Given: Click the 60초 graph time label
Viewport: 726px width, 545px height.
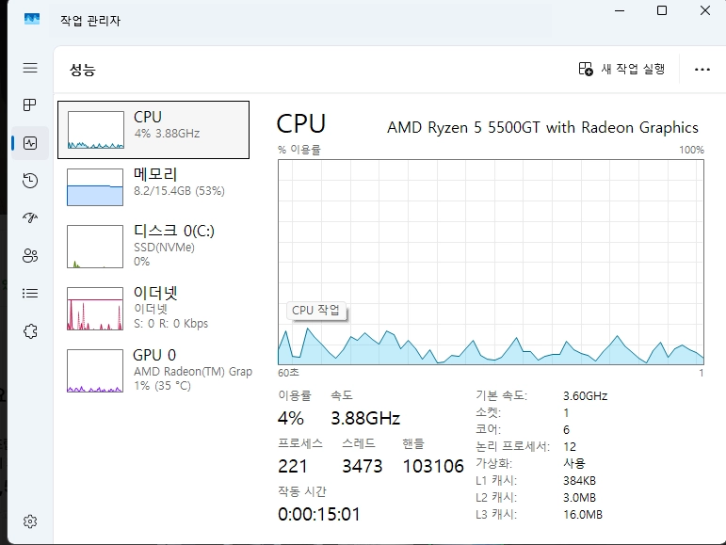Looking at the screenshot, I should [288, 373].
